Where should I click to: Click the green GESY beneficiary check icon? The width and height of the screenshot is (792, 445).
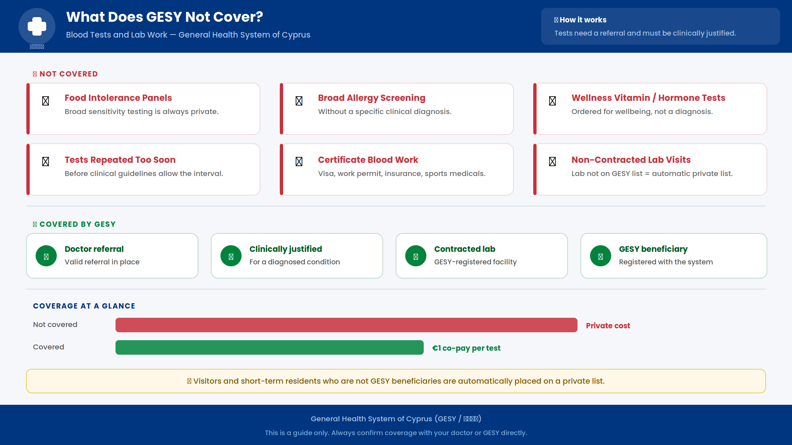click(601, 256)
